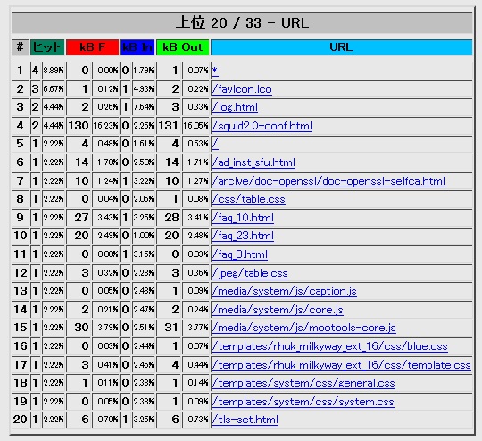Open the /ad_inst_sfu.html link

[253, 162]
